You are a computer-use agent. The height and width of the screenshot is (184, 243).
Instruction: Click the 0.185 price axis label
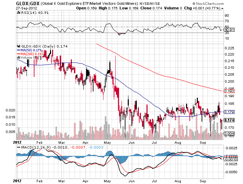pos(229,103)
